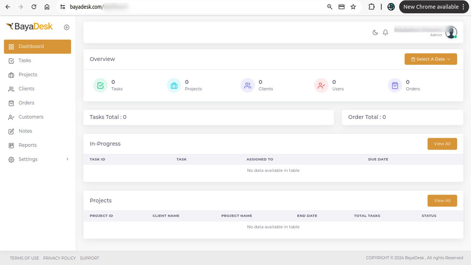Sort In-Progress table by Due Date column
Screen dimensions: 471x265
click(x=378, y=159)
